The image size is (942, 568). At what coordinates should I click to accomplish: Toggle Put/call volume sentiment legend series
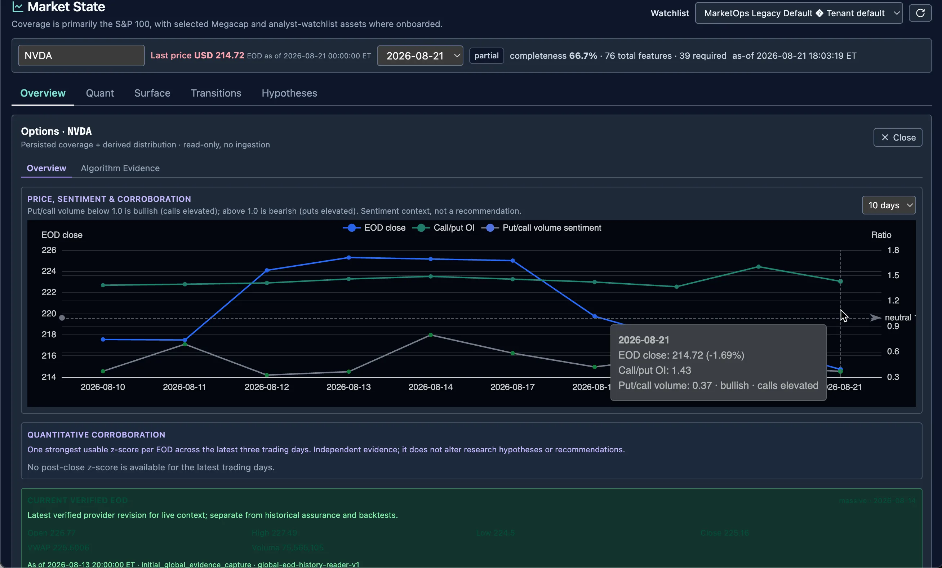click(541, 228)
